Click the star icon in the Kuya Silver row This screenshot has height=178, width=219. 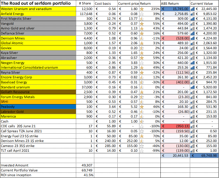pos(142,53)
